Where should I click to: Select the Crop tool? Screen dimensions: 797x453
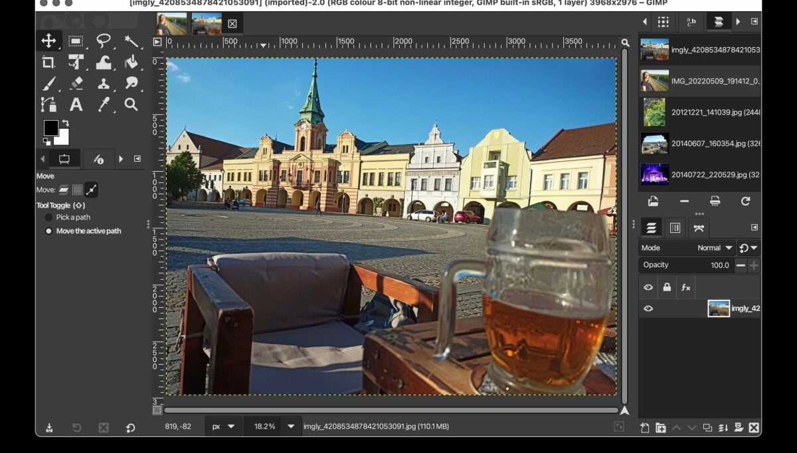point(48,62)
